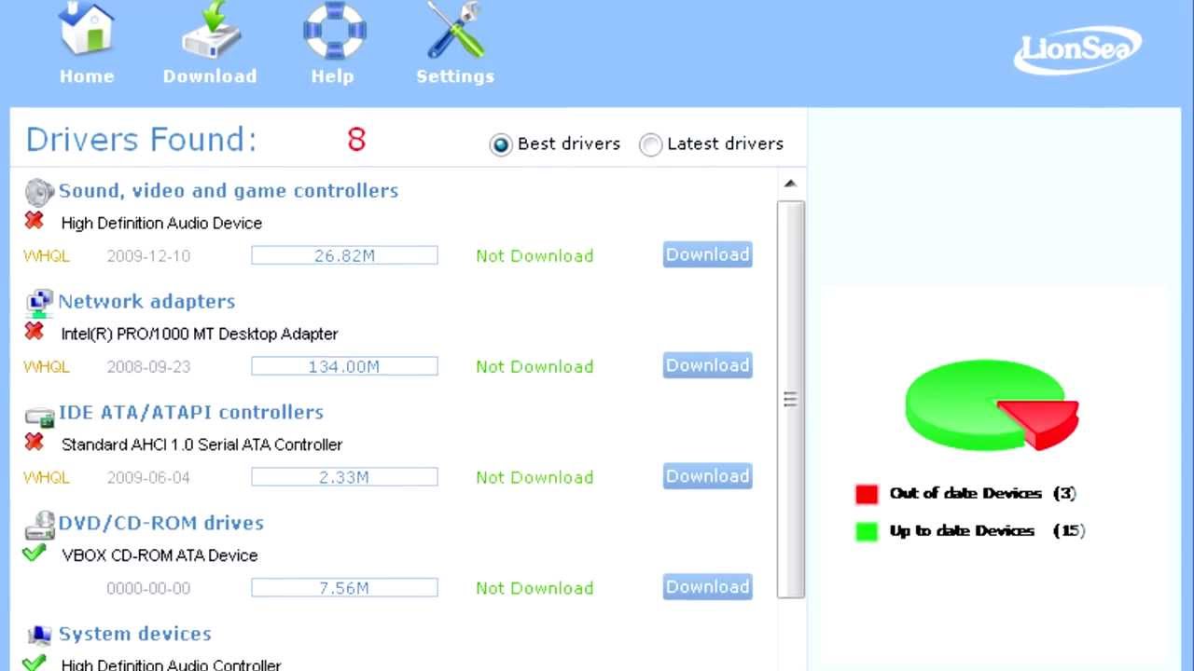1194x671 pixels.
Task: Click the 2.33M size progress bar
Action: (x=344, y=477)
